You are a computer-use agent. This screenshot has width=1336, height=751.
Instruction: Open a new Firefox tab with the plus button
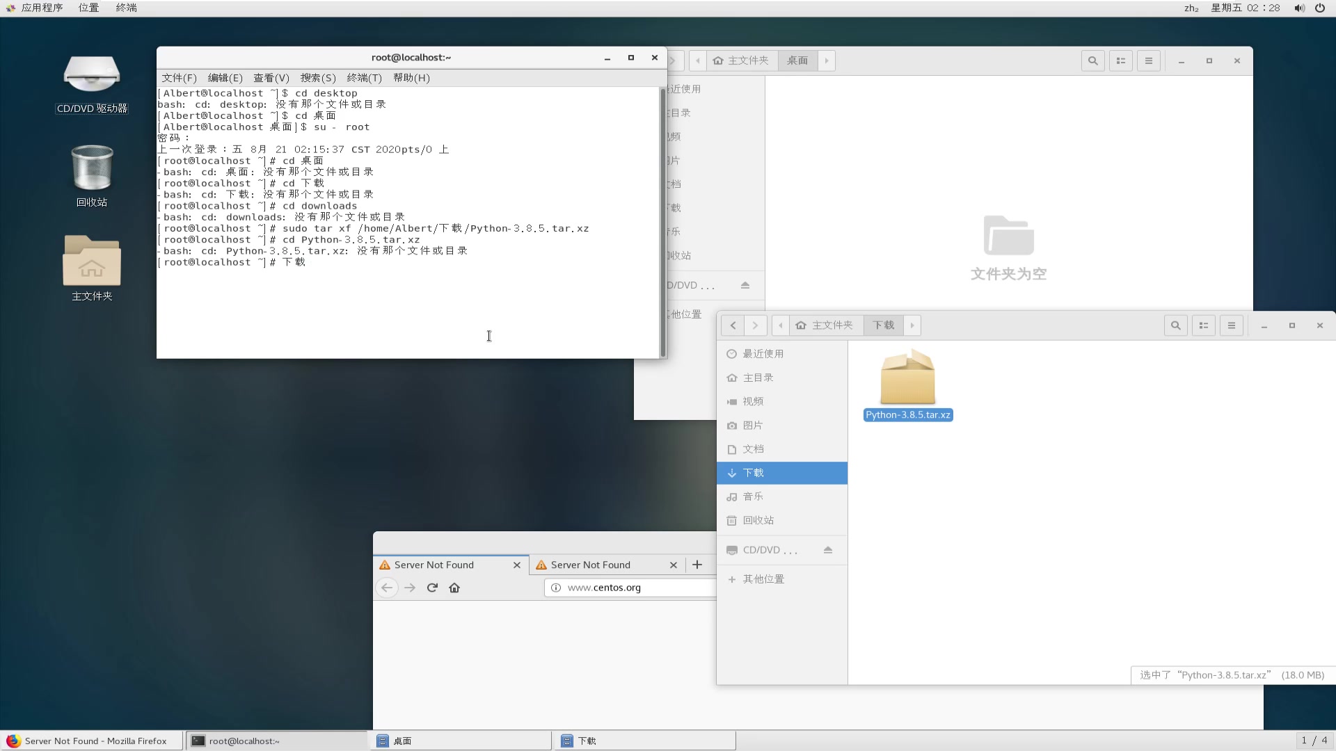pos(697,565)
